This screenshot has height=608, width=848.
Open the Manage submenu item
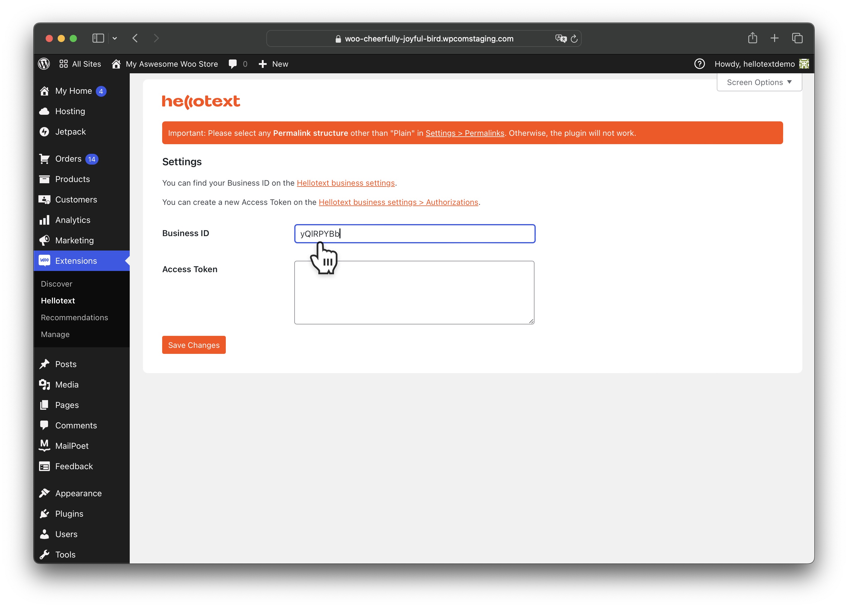[x=55, y=334]
